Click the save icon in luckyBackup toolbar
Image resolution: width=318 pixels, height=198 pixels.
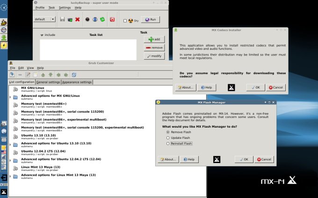[63, 20]
